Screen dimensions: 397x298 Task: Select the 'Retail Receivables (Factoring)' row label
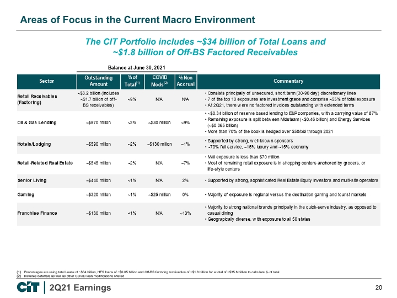click(x=37, y=99)
